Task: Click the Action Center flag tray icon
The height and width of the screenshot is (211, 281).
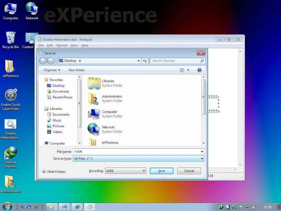Action: 241,207
